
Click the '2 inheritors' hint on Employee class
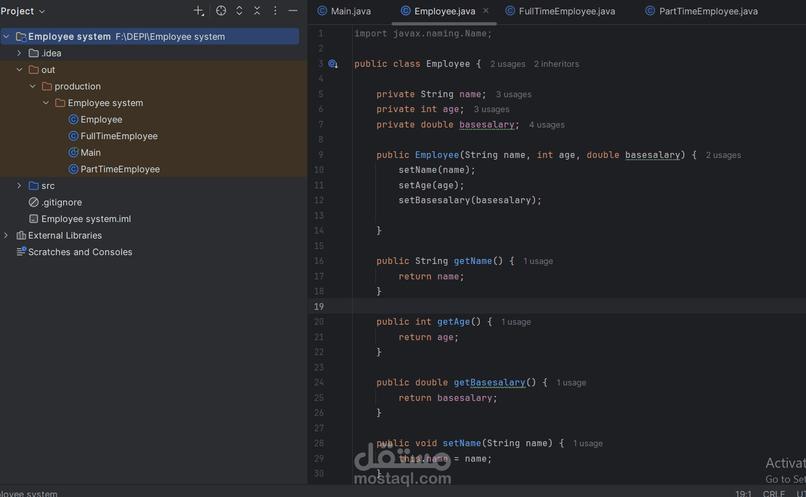tap(556, 64)
